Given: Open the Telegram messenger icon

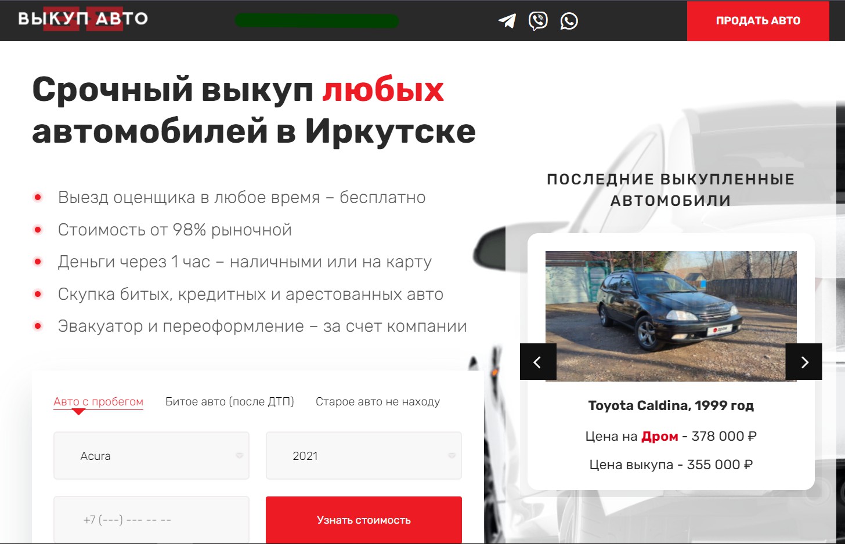Looking at the screenshot, I should pyautogui.click(x=507, y=21).
